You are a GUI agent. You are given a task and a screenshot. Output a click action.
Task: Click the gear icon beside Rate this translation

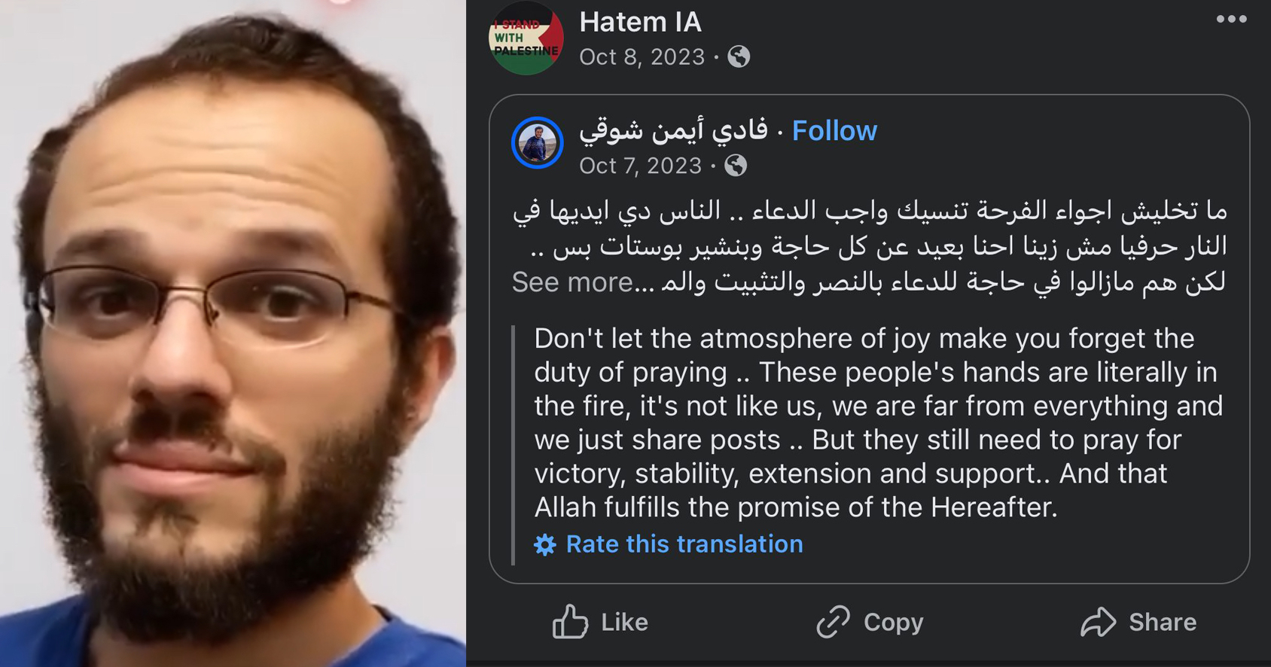(x=545, y=544)
